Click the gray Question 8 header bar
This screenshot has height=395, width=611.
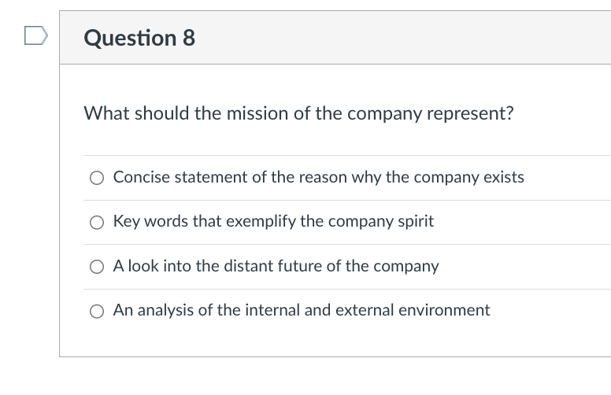tap(394, 38)
